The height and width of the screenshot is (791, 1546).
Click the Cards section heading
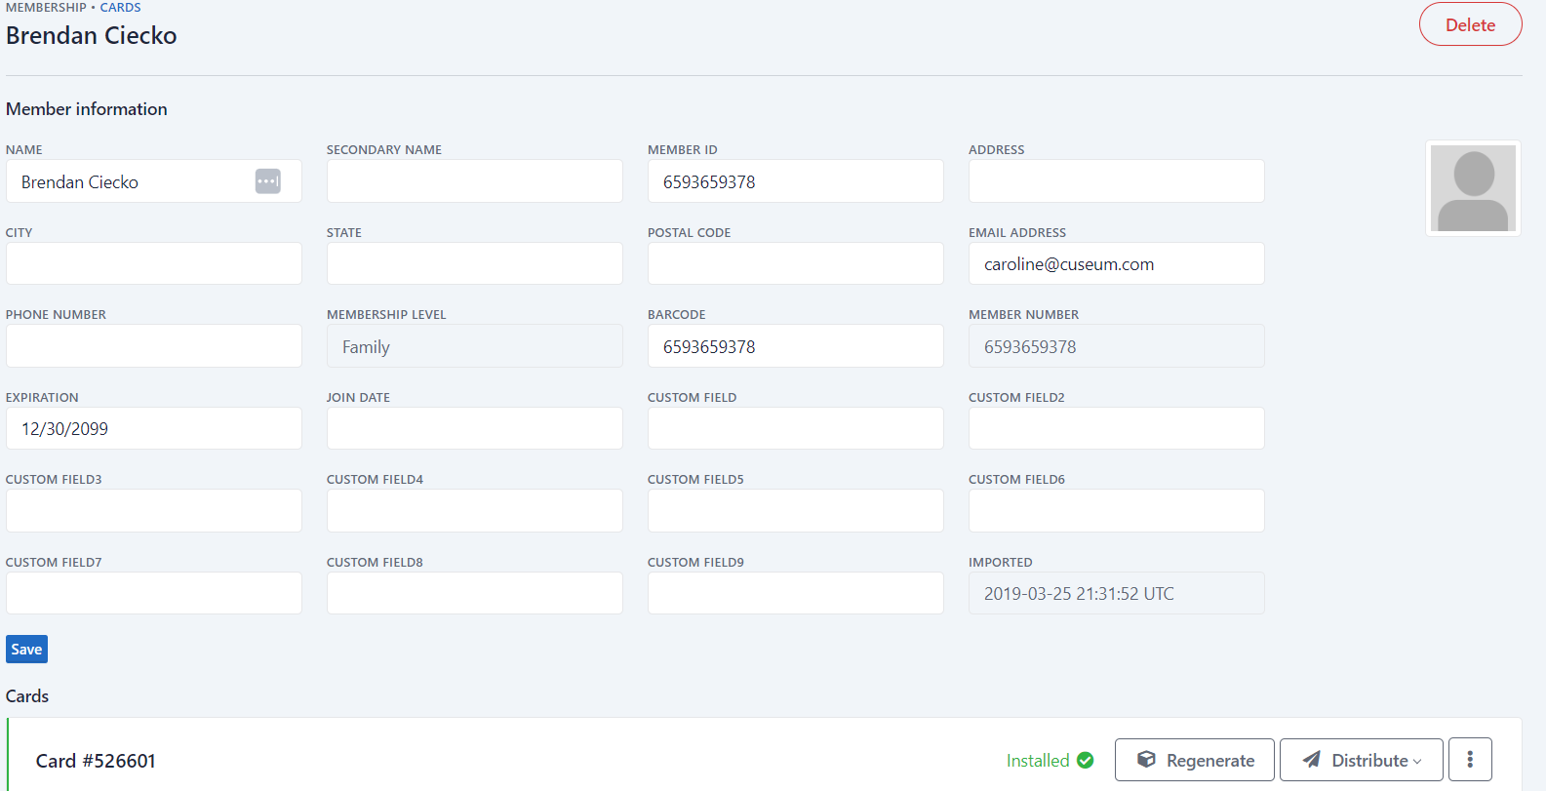[x=27, y=696]
